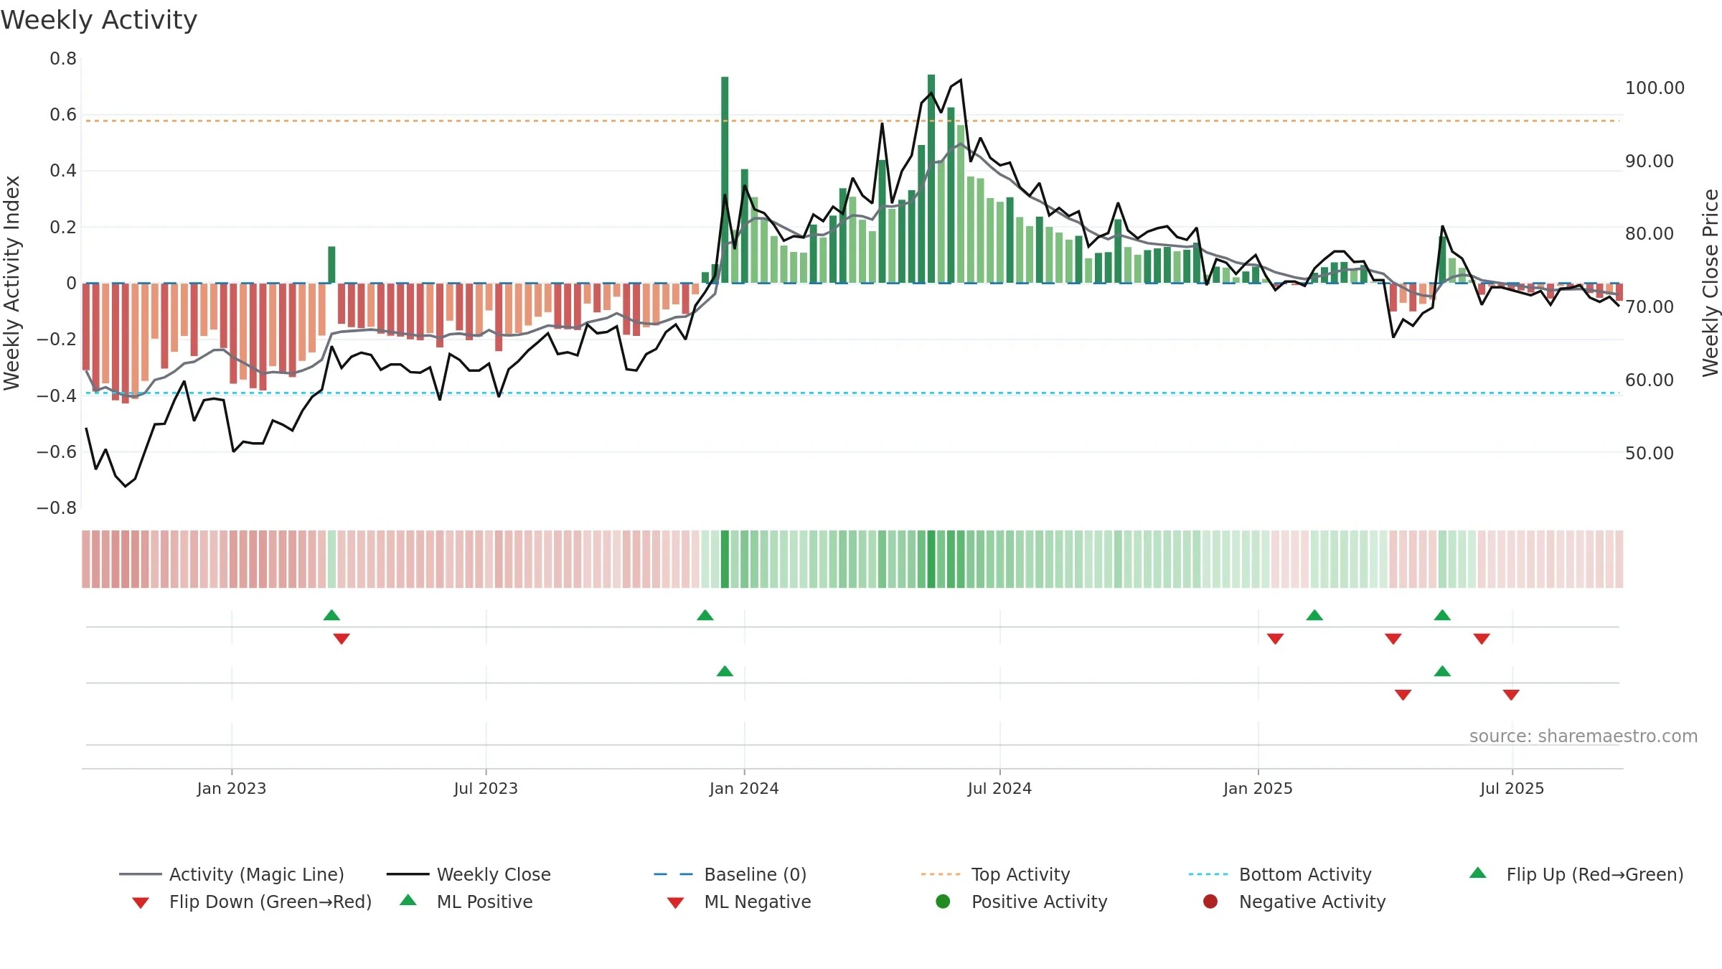Click the green Flip Up triangle legend icon
The height and width of the screenshot is (969, 1722).
1478,873
